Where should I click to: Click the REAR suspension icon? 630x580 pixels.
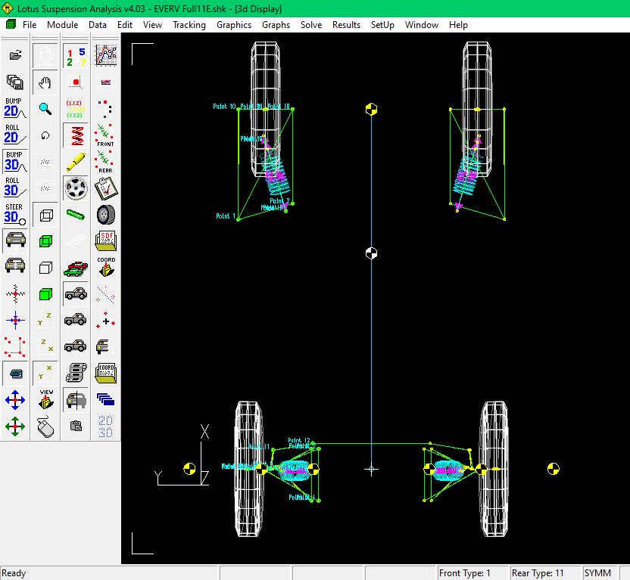(106, 162)
